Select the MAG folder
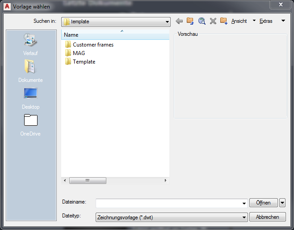 point(79,53)
